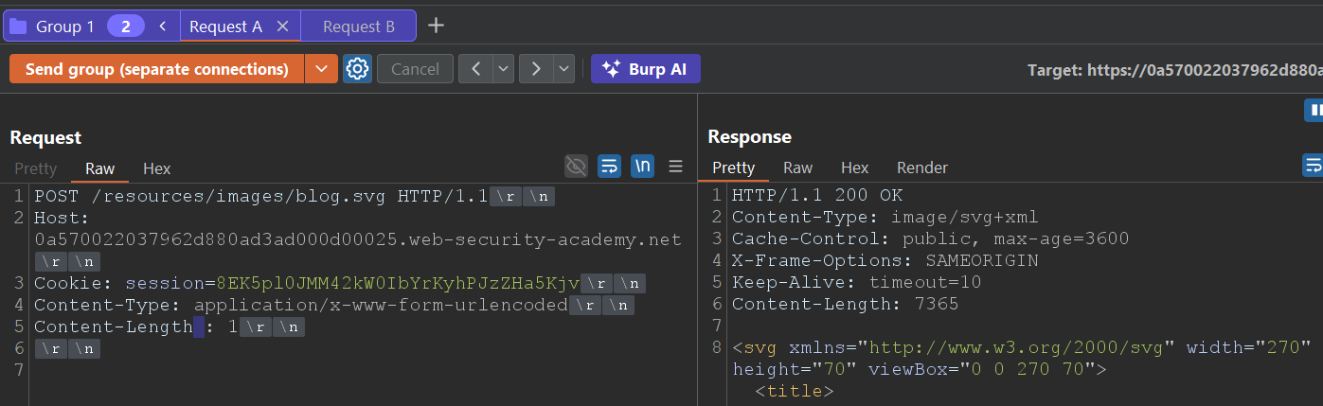This screenshot has height=406, width=1323.
Task: Open the Repeater settings gear icon
Action: tap(357, 69)
